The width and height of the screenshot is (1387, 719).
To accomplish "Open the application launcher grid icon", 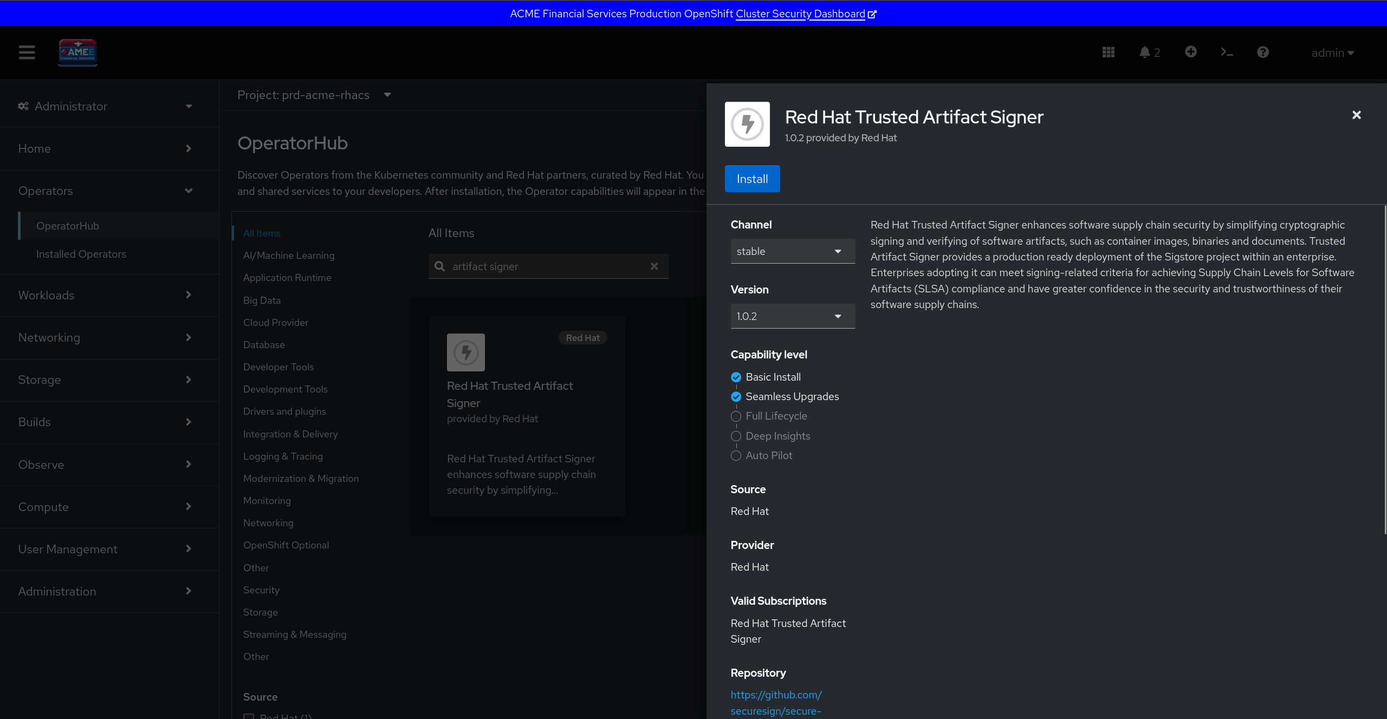I will pyautogui.click(x=1108, y=53).
